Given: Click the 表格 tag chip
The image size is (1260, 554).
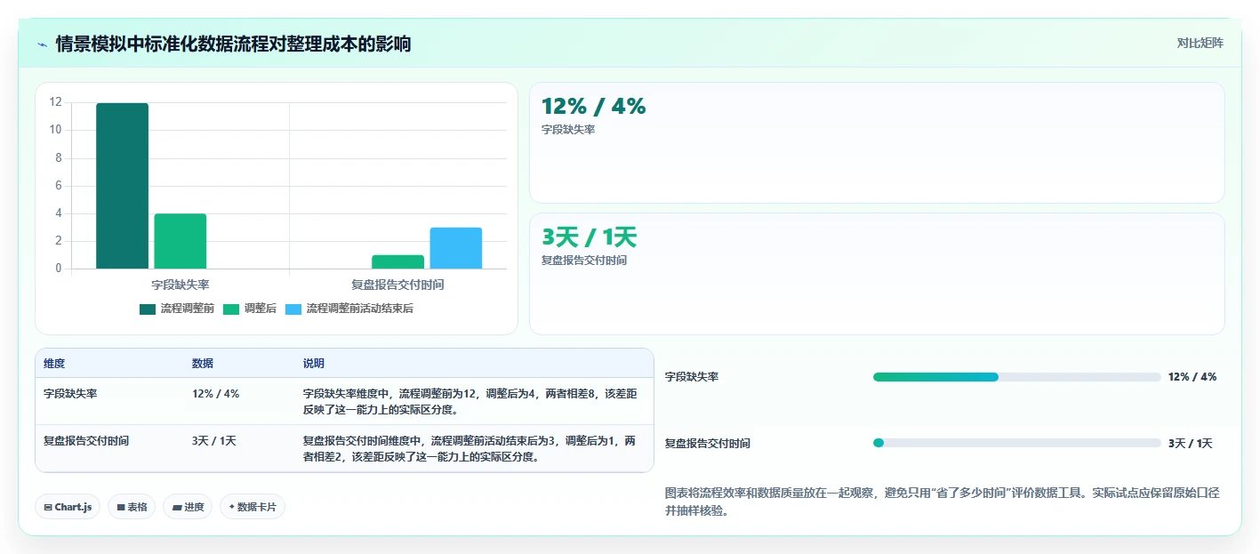Looking at the screenshot, I should [x=132, y=507].
